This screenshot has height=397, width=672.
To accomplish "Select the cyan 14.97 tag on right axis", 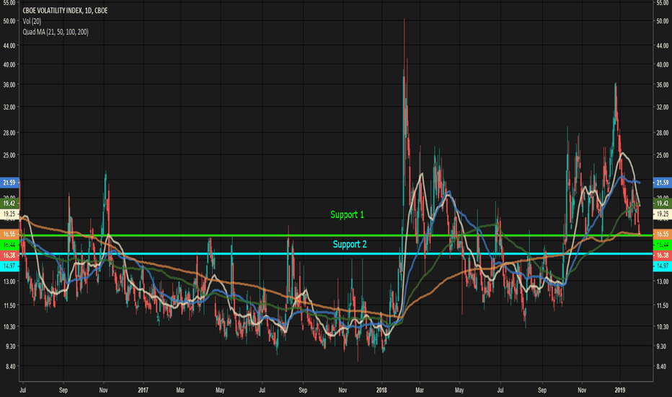I will pos(662,266).
